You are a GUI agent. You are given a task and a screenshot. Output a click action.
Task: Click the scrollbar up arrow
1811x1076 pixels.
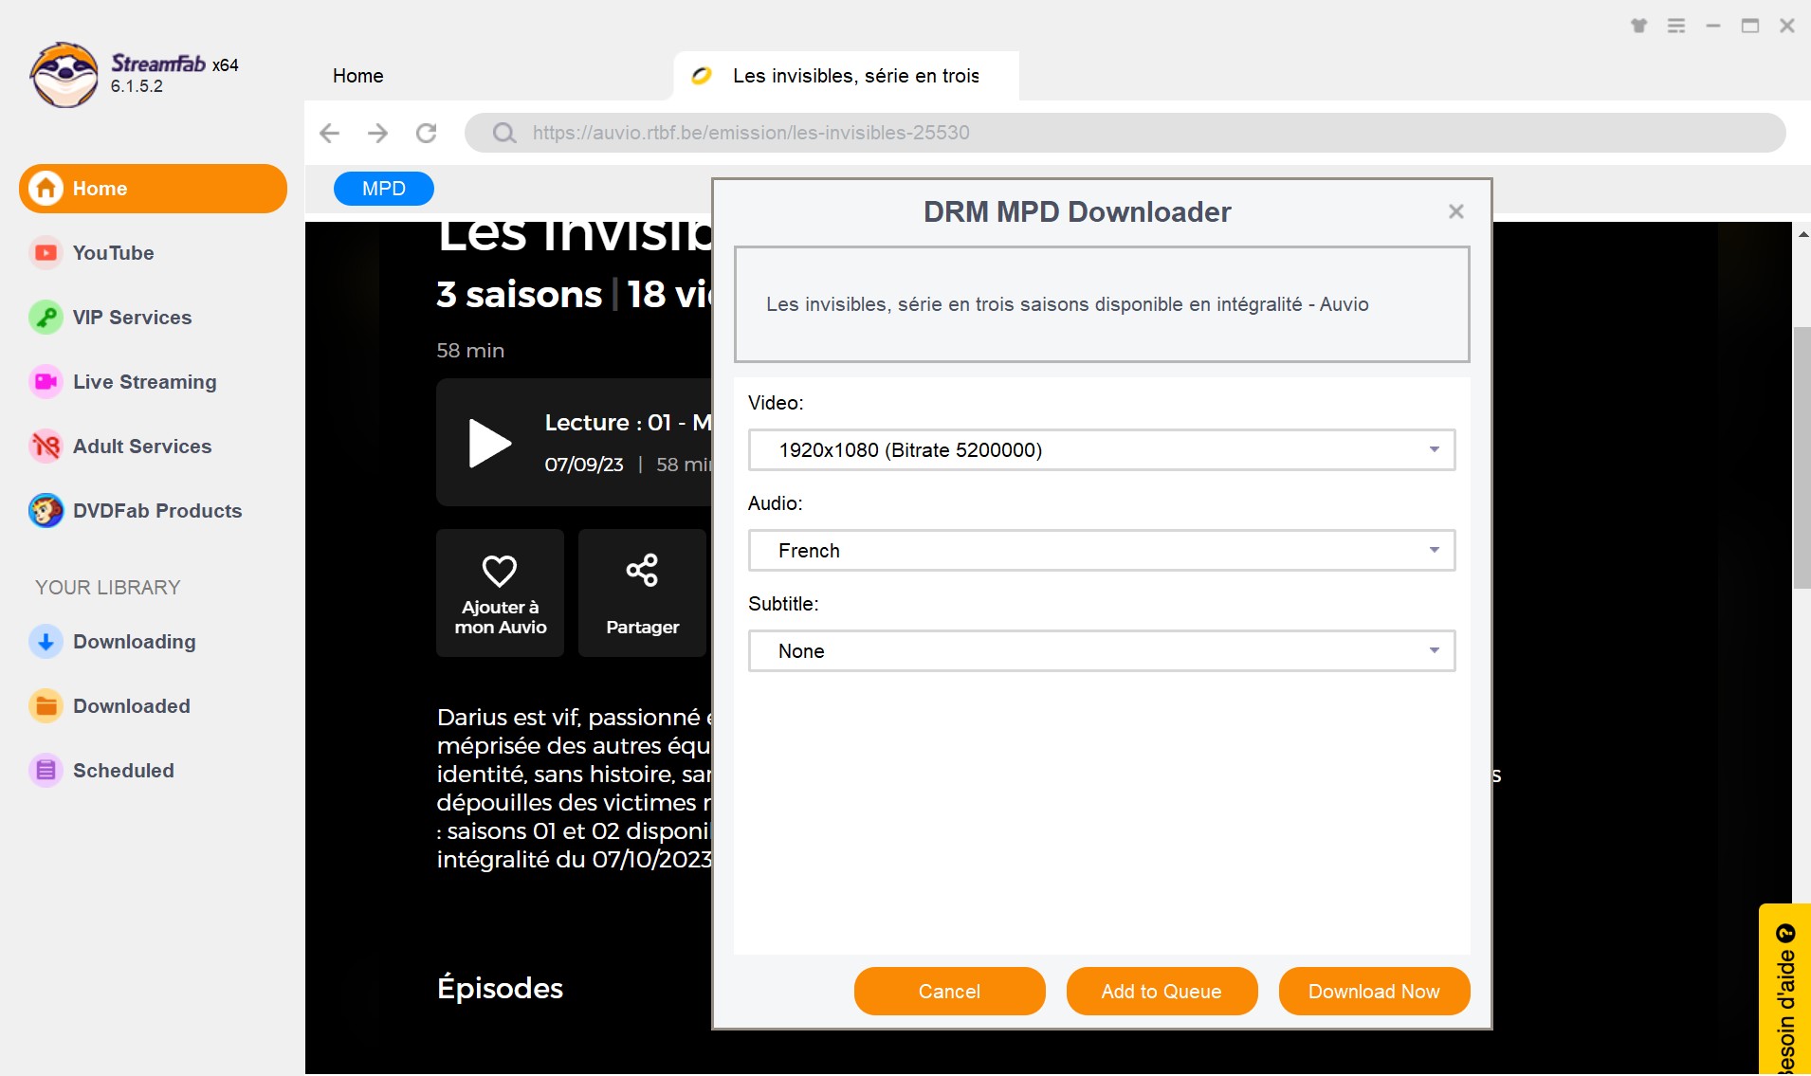pos(1802,233)
